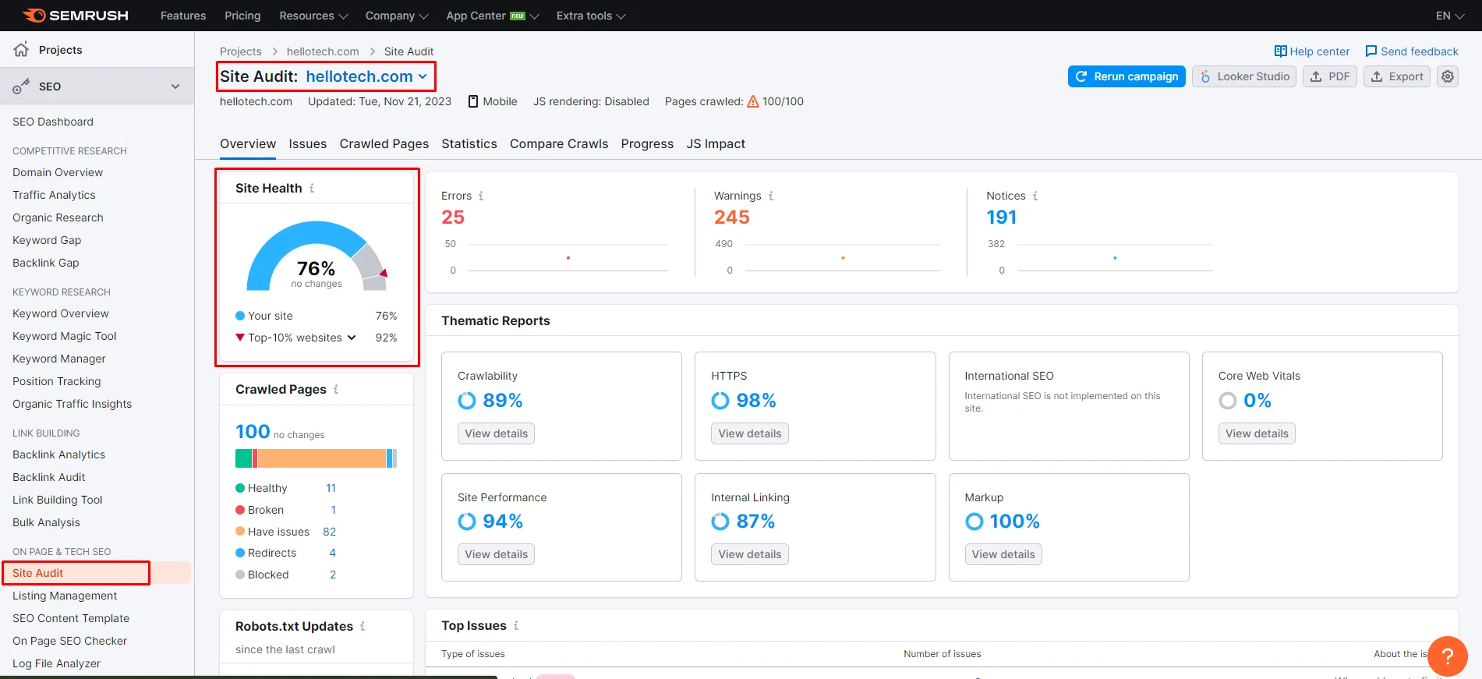Open Keyword Magic Tool in sidebar
1482x679 pixels.
tap(64, 336)
